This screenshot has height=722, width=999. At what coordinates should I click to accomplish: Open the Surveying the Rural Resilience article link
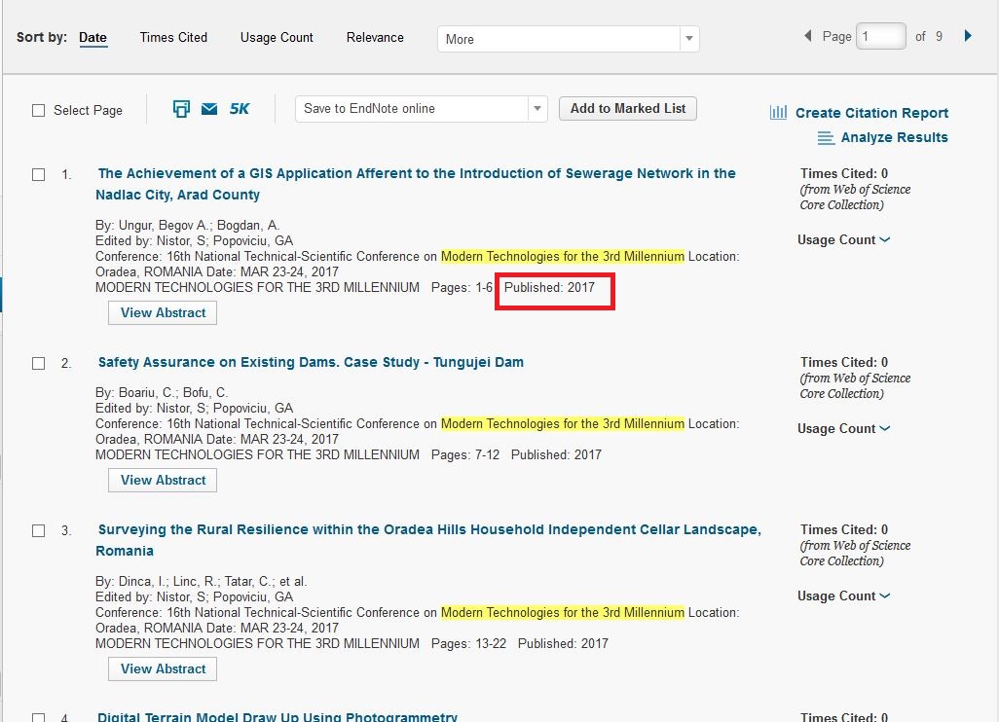click(x=428, y=530)
